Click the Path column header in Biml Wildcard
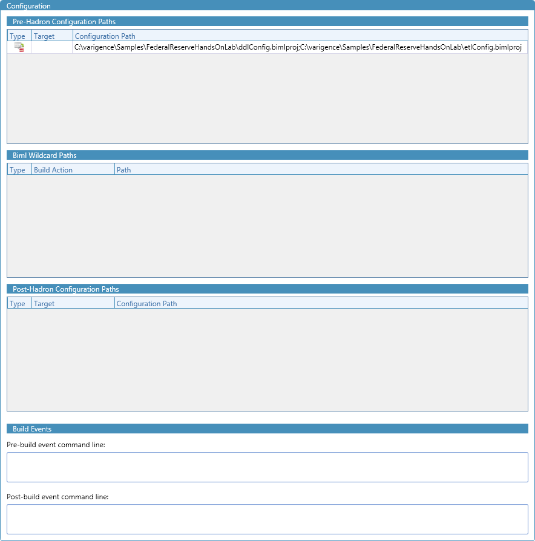Viewport: 535px width, 541px height. (321, 170)
